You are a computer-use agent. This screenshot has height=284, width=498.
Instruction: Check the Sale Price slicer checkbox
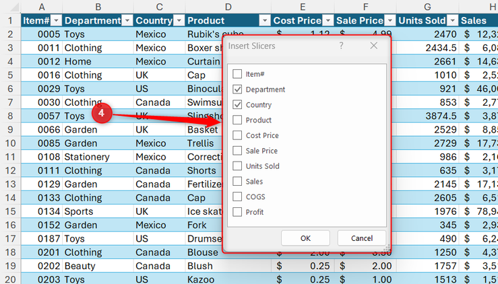pos(237,150)
